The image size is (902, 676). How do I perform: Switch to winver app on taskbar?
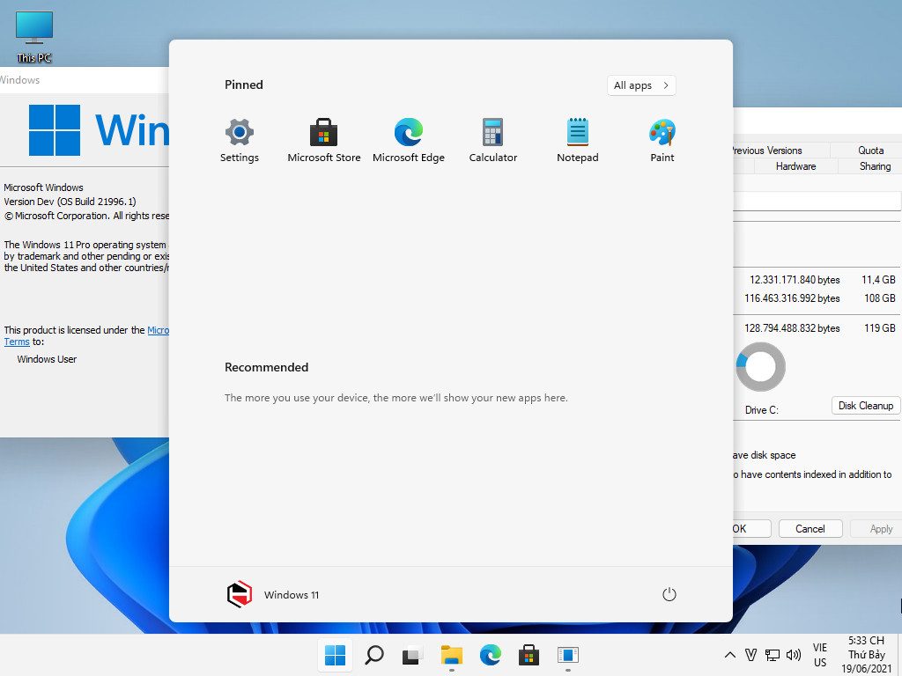click(568, 655)
